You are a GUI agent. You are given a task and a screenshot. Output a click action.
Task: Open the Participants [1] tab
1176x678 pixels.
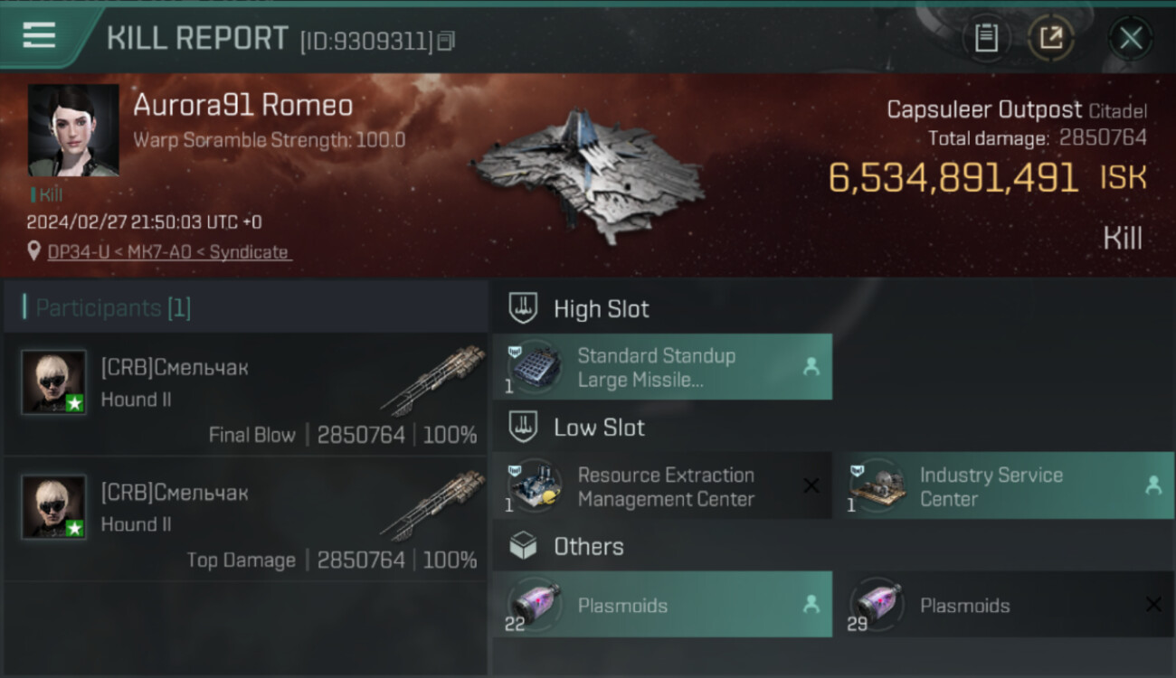coord(113,308)
